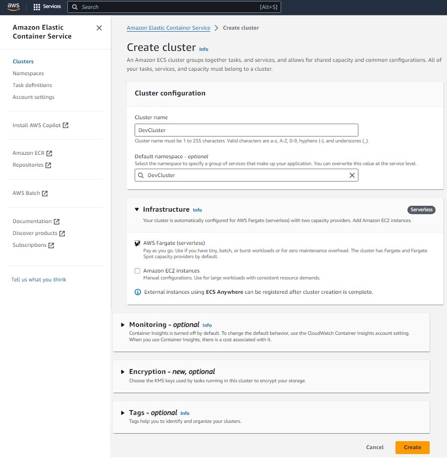The height and width of the screenshot is (458, 447).
Task: Toggle the AWS Fargate (serverless) checkbox
Action: click(137, 243)
